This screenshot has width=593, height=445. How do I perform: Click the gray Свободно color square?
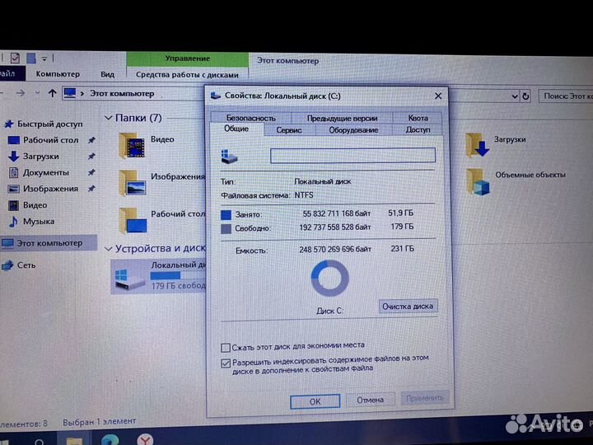226,229
